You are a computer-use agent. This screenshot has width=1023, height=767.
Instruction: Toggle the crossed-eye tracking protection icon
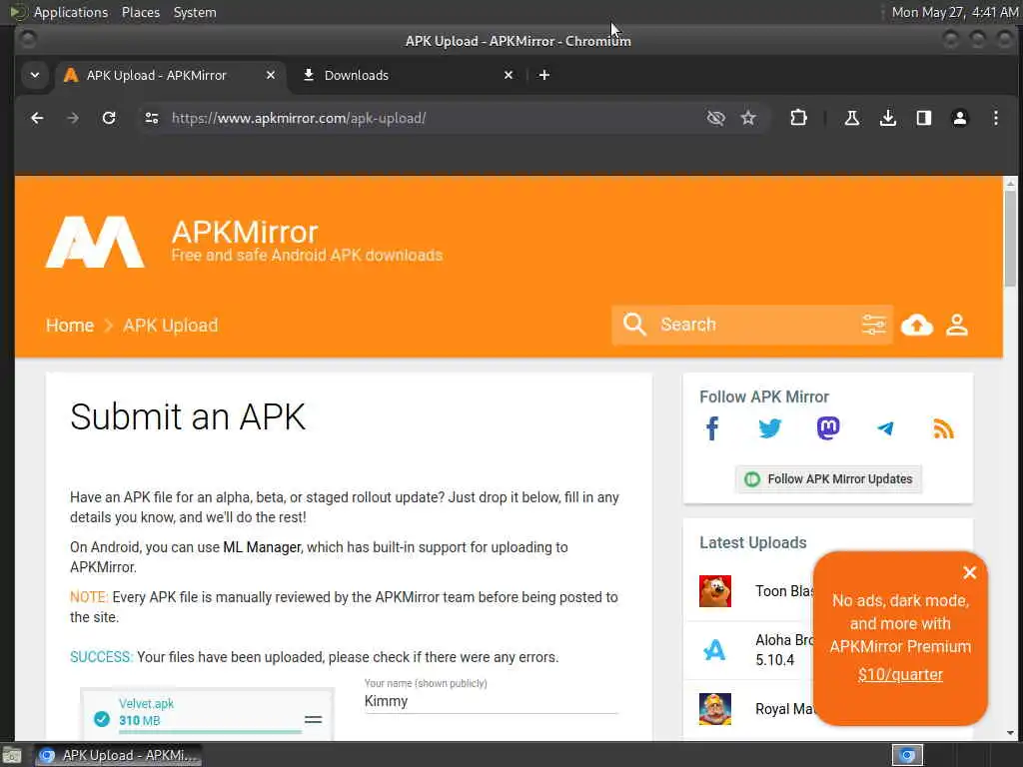click(x=715, y=118)
